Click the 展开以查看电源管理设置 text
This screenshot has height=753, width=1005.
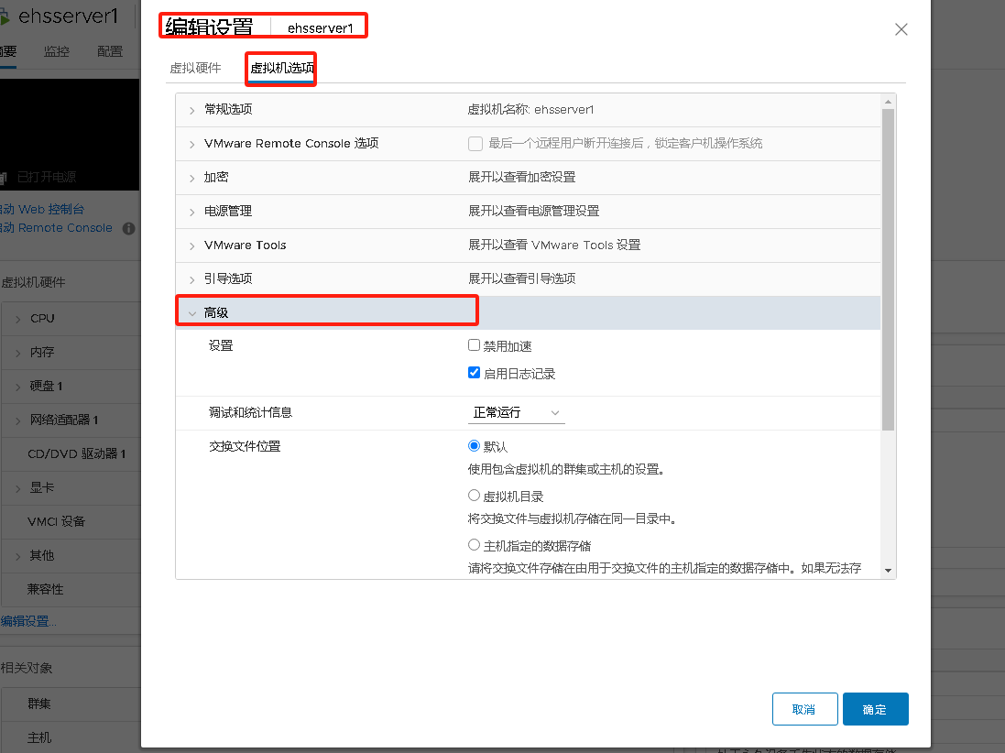(534, 211)
